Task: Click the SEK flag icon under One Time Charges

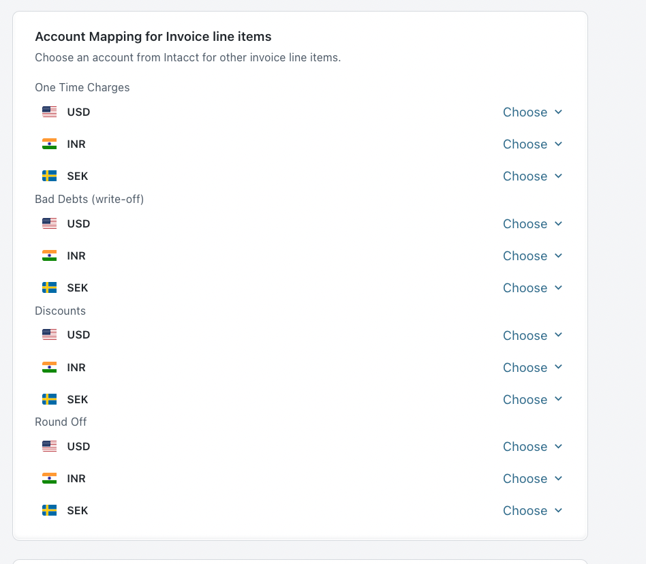Action: point(49,176)
